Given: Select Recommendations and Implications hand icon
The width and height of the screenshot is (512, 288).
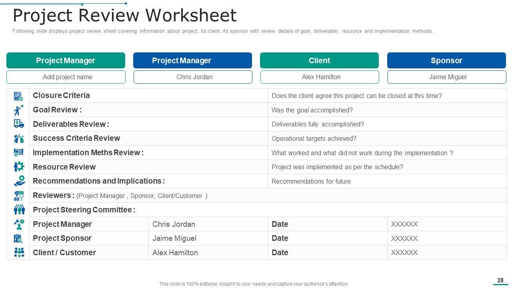Looking at the screenshot, I should pos(18,181).
